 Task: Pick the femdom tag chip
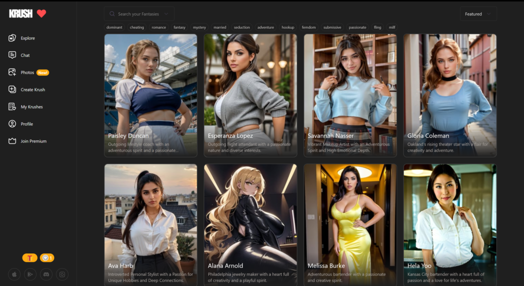coord(309,28)
